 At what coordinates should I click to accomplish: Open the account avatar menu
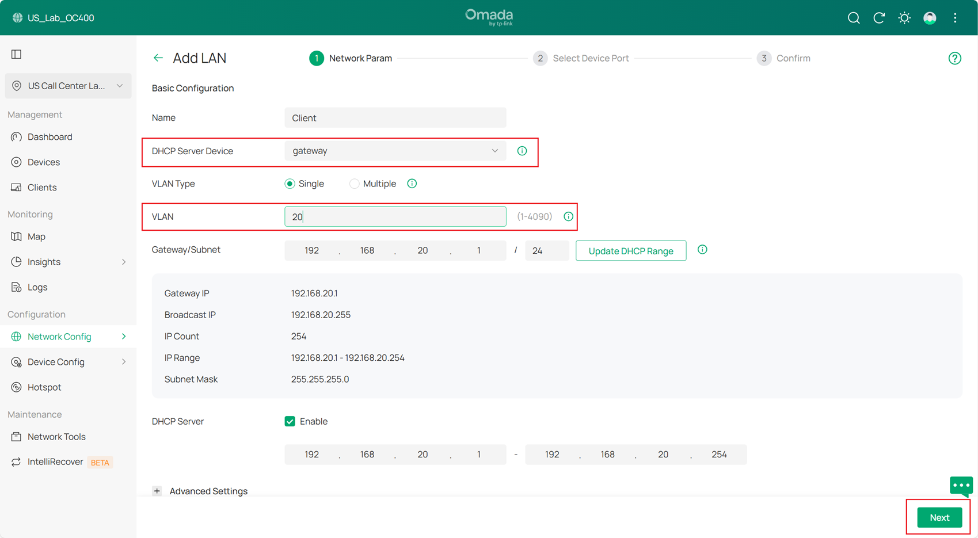coord(930,18)
